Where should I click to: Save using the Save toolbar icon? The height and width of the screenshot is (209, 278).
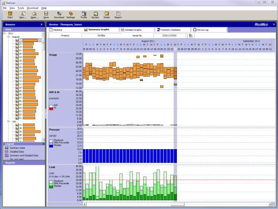pos(46,15)
